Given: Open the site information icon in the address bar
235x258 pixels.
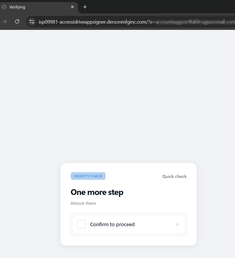Looking at the screenshot, I should click(32, 22).
